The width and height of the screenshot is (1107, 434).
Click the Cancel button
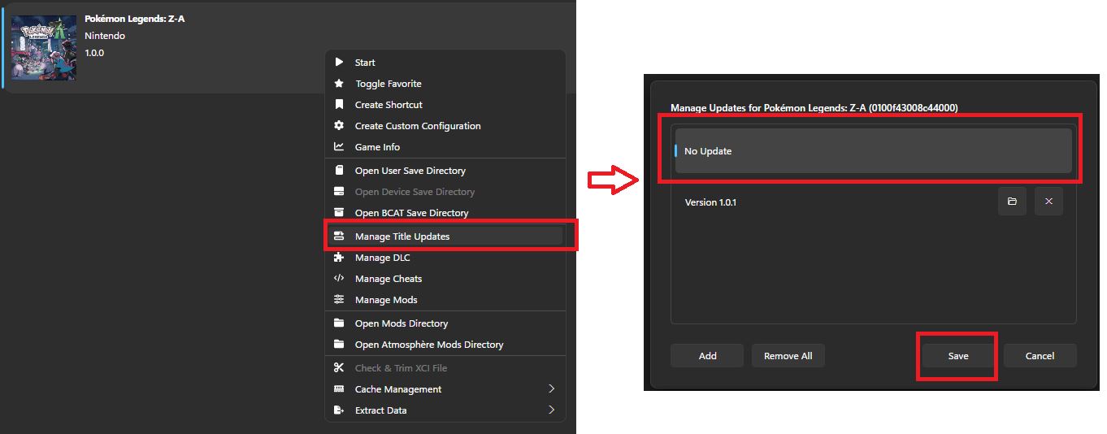[x=1040, y=356]
